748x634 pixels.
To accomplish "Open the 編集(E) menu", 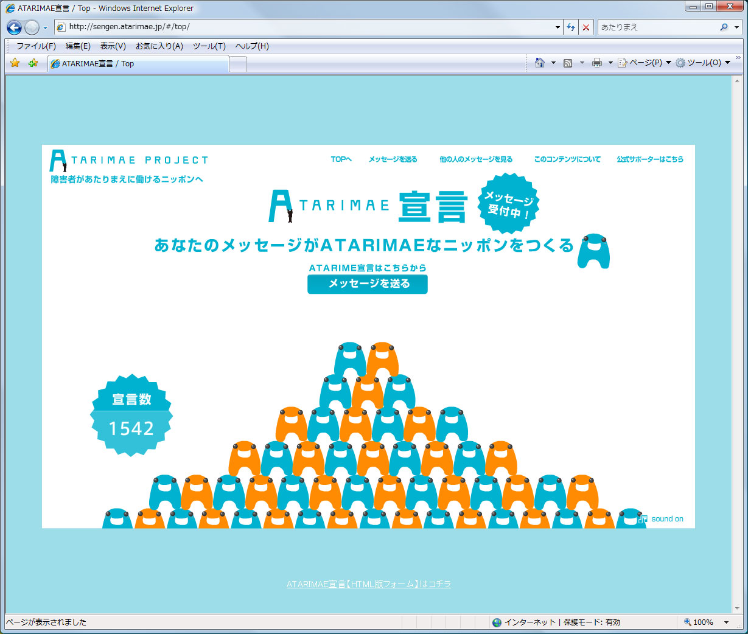I will tap(78, 46).
